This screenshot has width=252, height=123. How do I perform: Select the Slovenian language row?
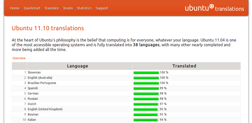coord(126,72)
